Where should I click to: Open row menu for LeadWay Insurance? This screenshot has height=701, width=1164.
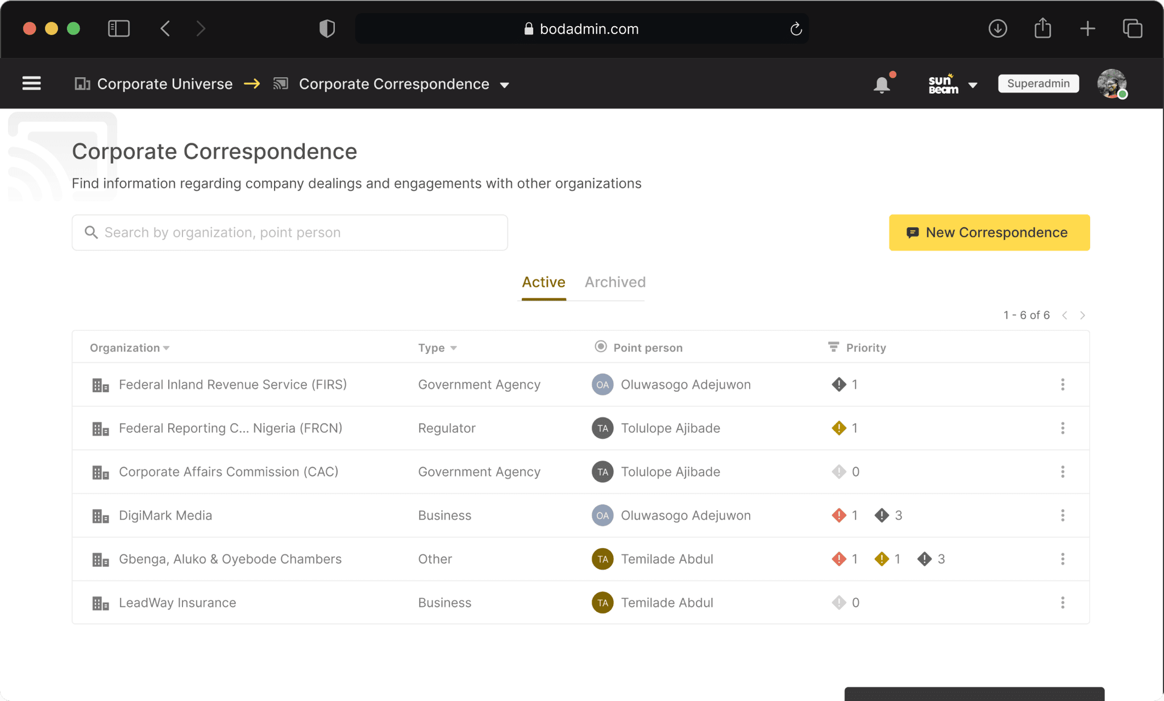pyautogui.click(x=1062, y=603)
